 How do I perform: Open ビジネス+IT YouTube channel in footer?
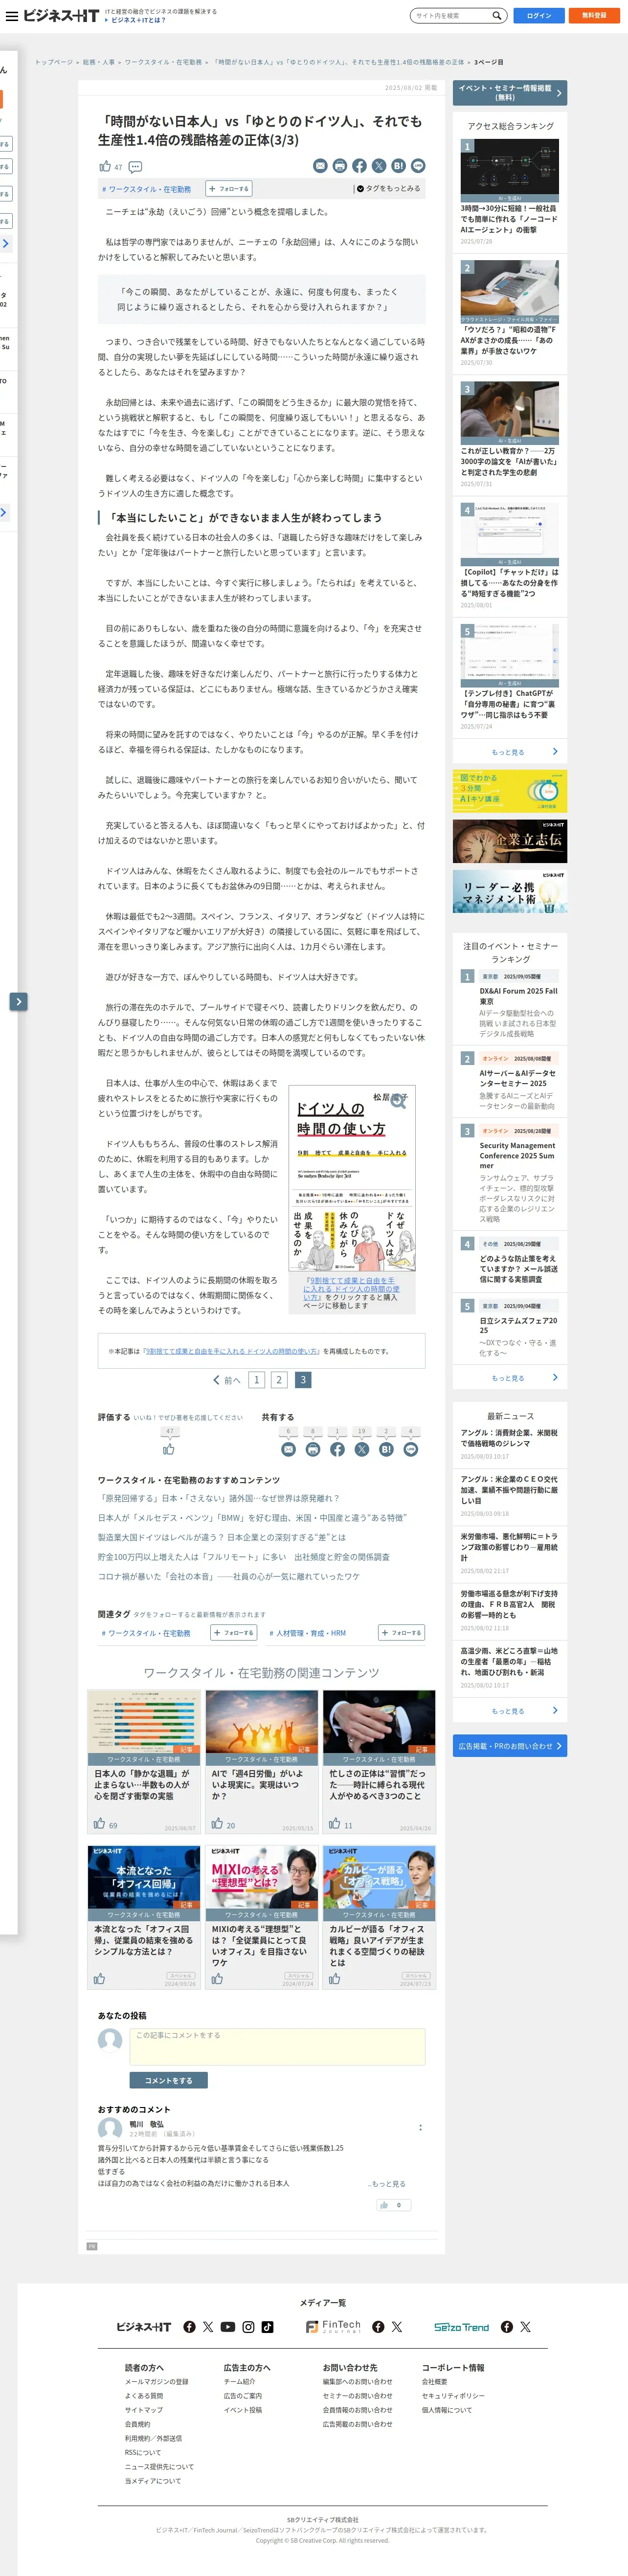click(228, 2327)
